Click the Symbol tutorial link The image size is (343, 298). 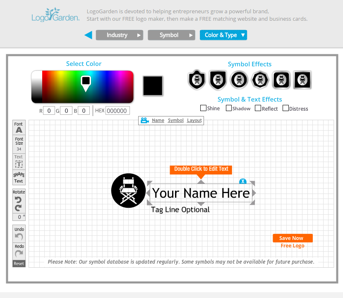pos(176,120)
